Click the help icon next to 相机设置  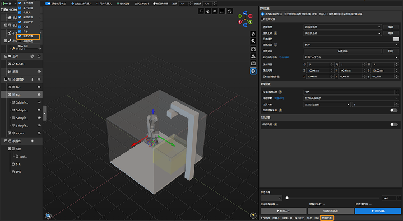tap(275, 125)
